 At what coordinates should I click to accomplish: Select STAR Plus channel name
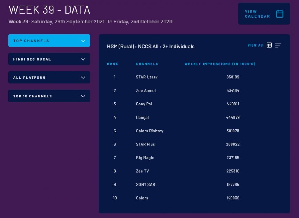coord(145,144)
